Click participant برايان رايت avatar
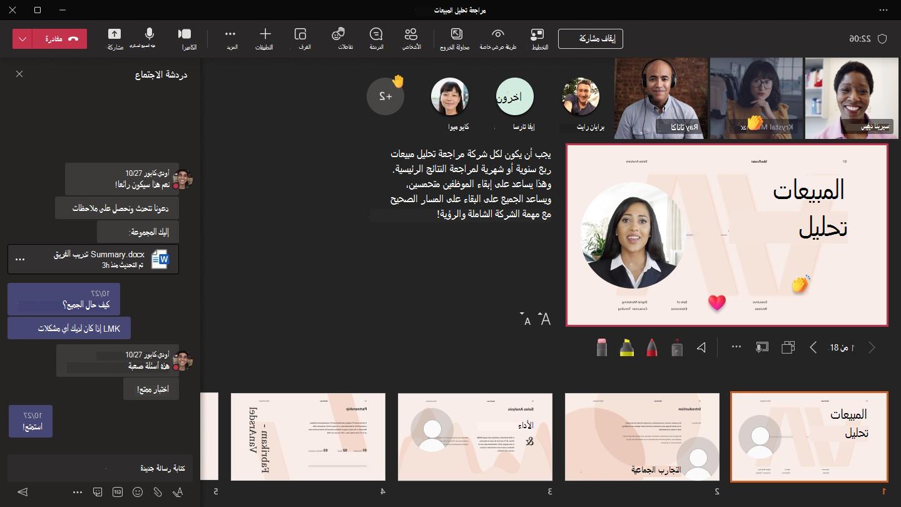Image resolution: width=901 pixels, height=507 pixels. click(x=580, y=96)
